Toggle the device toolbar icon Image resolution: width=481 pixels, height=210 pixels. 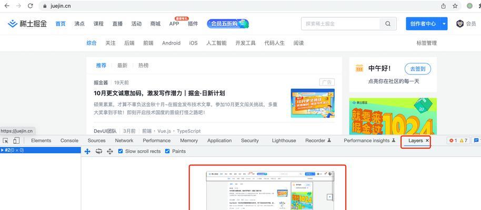pos(16,141)
